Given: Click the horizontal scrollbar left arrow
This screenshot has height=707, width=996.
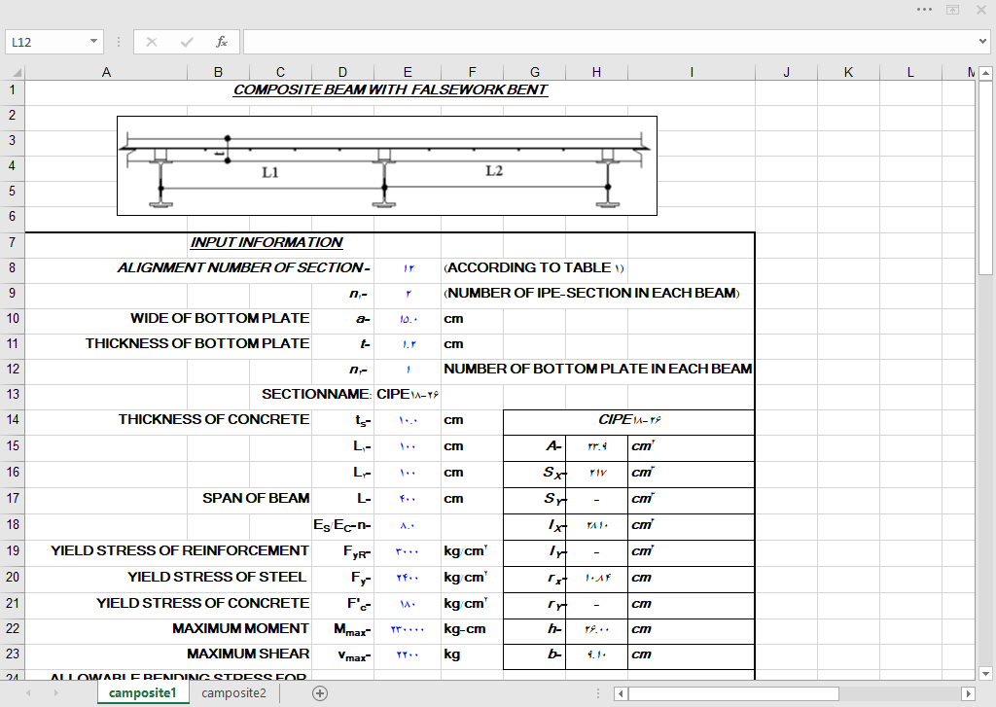Looking at the screenshot, I should (621, 693).
